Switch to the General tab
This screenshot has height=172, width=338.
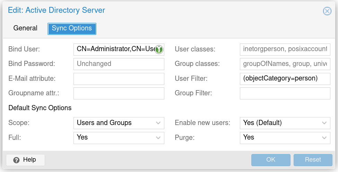tap(25, 28)
